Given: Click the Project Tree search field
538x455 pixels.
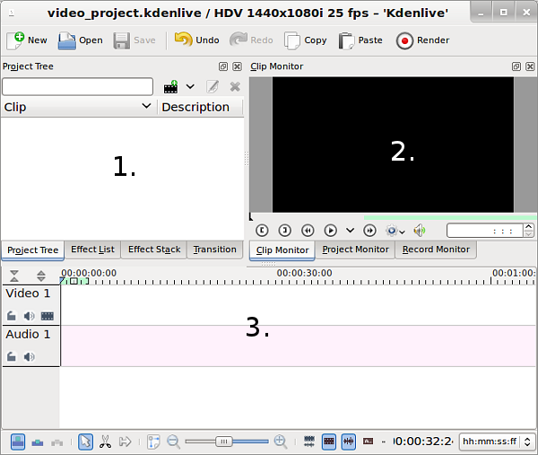Looking at the screenshot, I should 77,87.
